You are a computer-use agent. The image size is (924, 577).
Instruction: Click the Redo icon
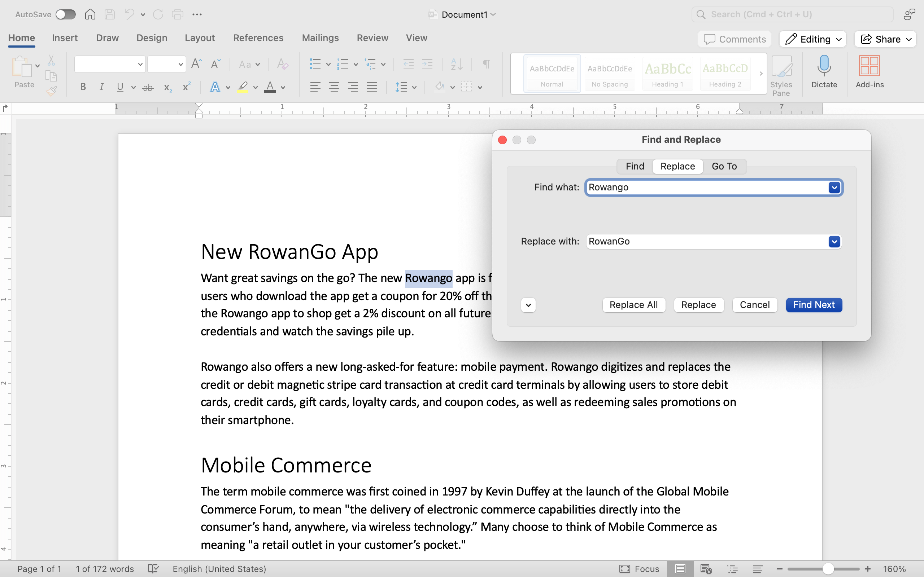[158, 14]
